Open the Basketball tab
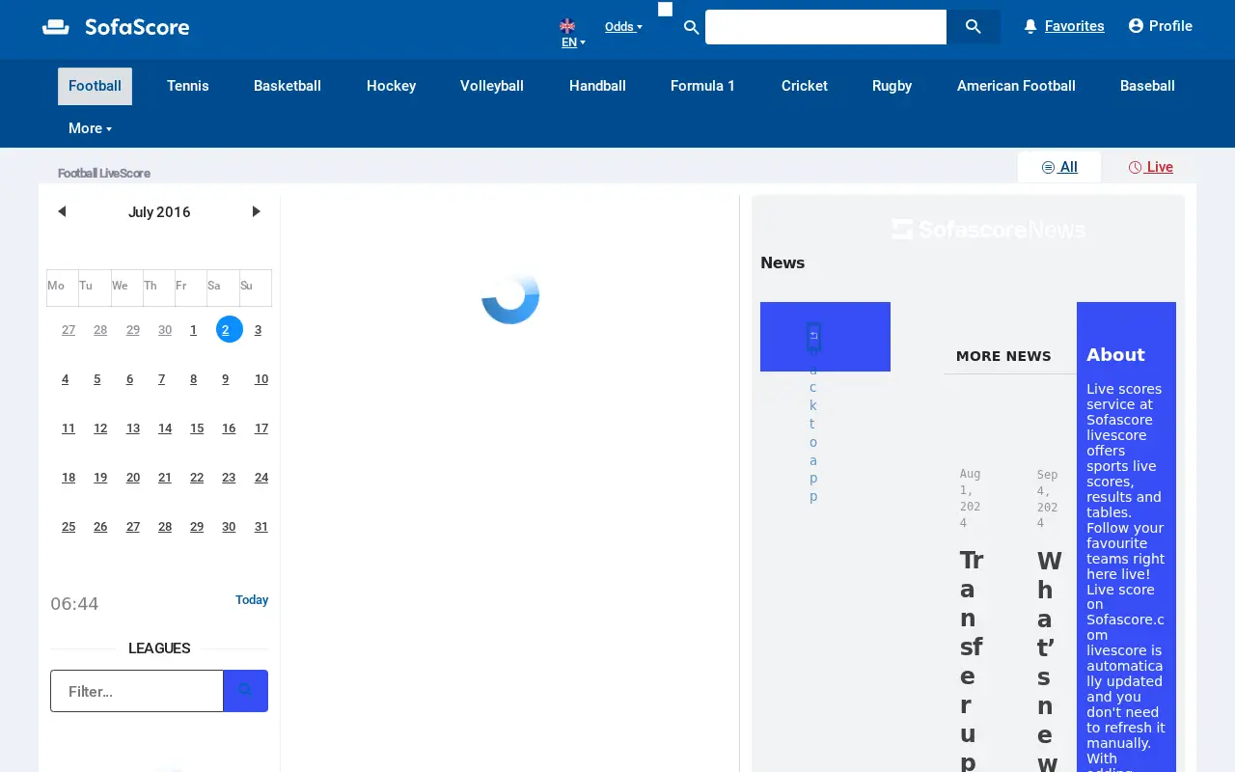 [x=288, y=86]
